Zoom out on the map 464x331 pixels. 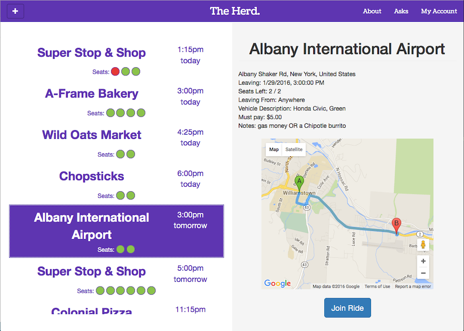coord(423,273)
